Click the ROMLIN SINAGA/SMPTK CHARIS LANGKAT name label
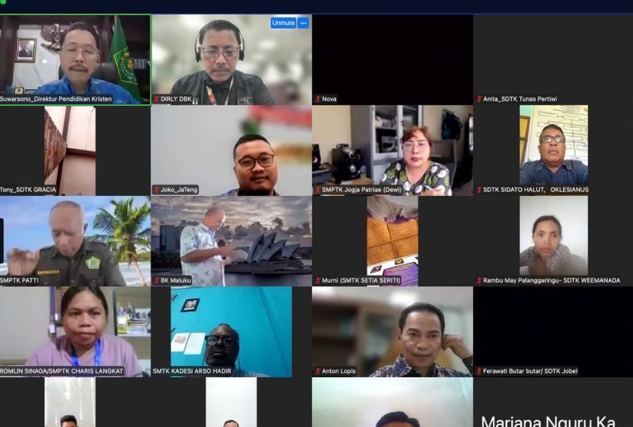 pos(61,371)
